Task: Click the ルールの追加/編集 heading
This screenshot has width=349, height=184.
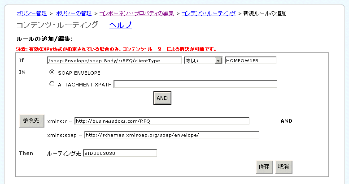Action: pyautogui.click(x=44, y=39)
